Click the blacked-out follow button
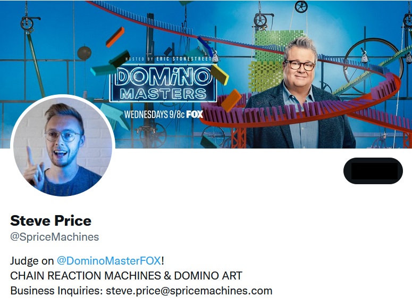The width and height of the screenshot is (412, 304). pyautogui.click(x=373, y=171)
